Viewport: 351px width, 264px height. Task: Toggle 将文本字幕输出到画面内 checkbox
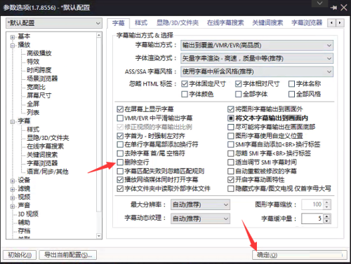point(231,118)
